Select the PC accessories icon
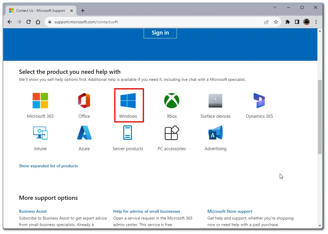The image size is (328, 234). point(172,133)
